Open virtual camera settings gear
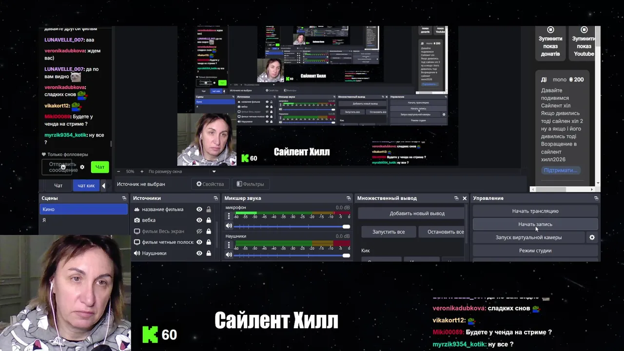Image resolution: width=624 pixels, height=351 pixels. [x=592, y=237]
